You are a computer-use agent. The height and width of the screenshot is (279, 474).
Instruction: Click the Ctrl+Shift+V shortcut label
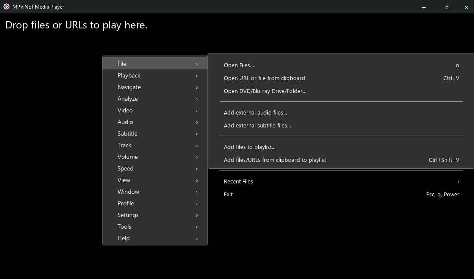coord(444,160)
